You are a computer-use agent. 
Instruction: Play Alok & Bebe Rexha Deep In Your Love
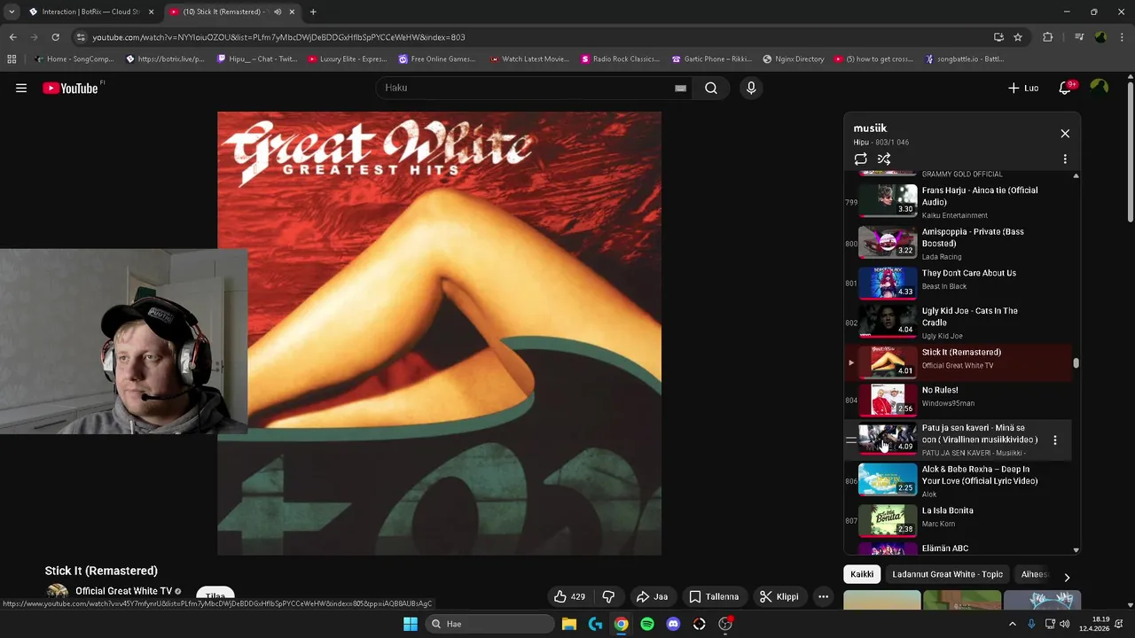coord(958,480)
